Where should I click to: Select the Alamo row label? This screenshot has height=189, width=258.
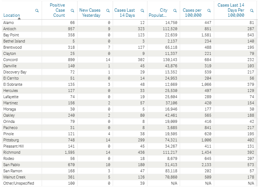(9, 23)
